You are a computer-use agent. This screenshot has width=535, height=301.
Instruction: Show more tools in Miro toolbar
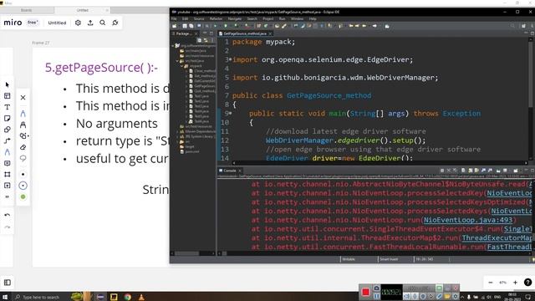pos(8,197)
